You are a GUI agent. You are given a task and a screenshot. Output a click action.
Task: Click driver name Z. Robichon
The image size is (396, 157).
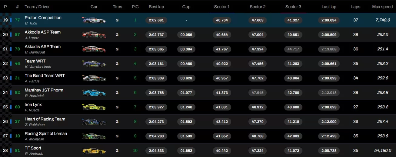(35, 125)
